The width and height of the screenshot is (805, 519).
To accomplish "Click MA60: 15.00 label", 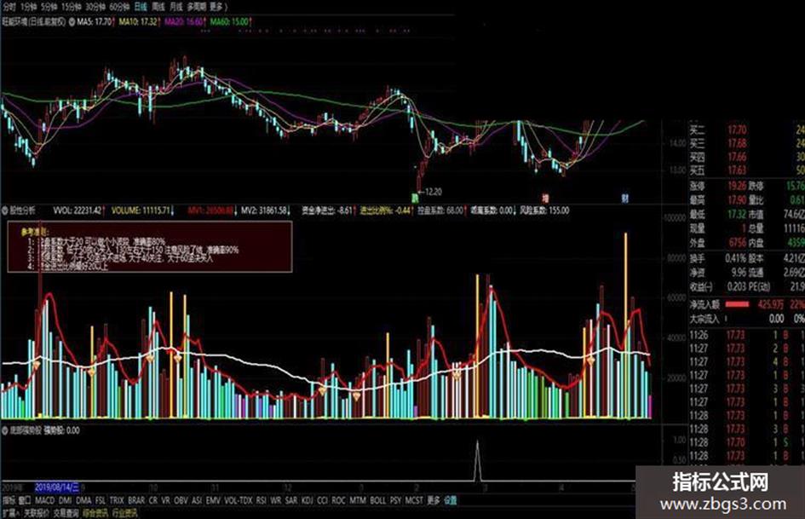I will click(229, 22).
